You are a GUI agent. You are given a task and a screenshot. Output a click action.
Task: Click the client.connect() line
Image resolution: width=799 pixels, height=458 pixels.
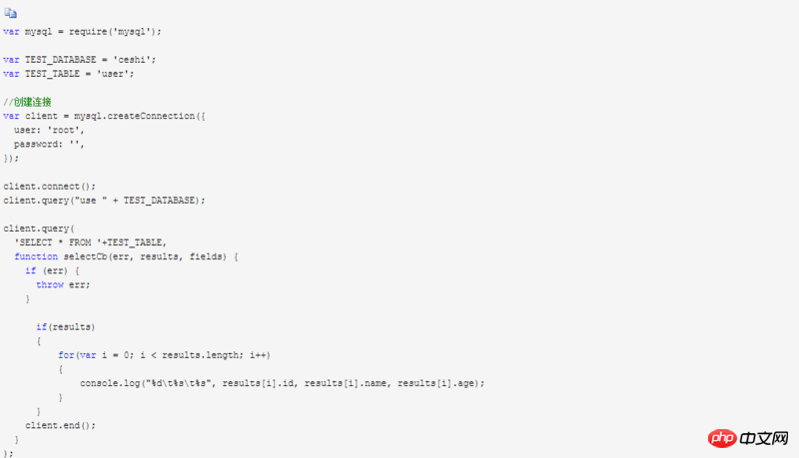(49, 186)
